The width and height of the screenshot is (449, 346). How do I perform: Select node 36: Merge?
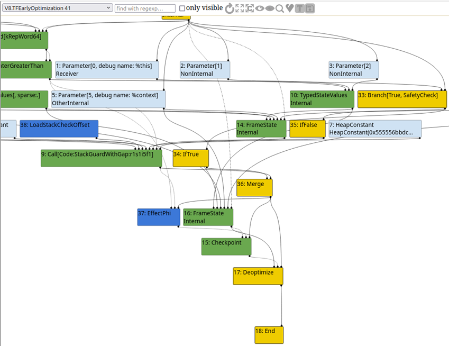click(x=254, y=188)
